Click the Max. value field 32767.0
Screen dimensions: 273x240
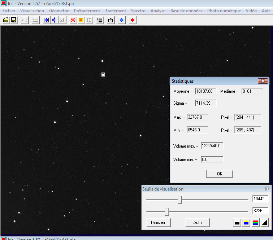(x=198, y=117)
